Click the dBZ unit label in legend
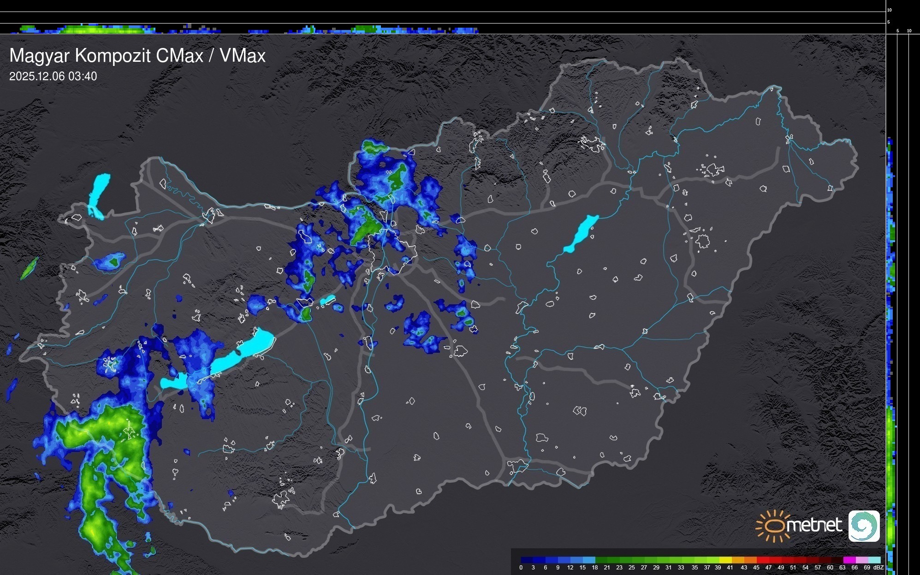This screenshot has height=575, width=920. coord(878,568)
